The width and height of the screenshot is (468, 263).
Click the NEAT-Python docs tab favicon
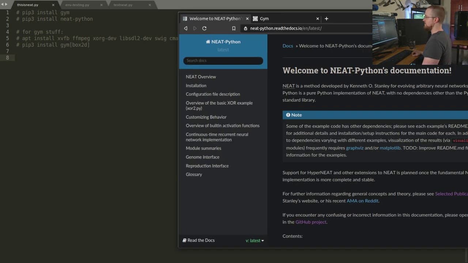tap(185, 19)
